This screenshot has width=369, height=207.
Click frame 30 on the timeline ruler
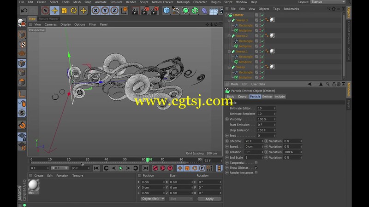[x=87, y=159]
